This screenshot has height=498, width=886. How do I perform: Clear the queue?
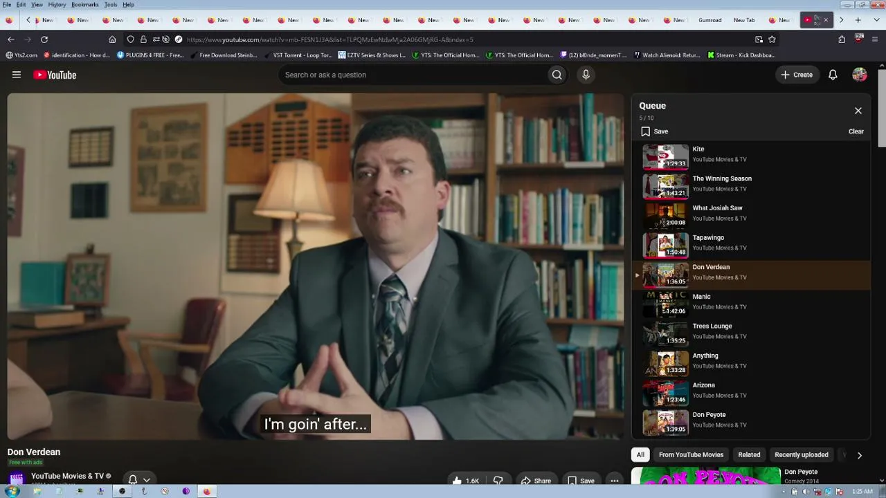click(x=856, y=131)
